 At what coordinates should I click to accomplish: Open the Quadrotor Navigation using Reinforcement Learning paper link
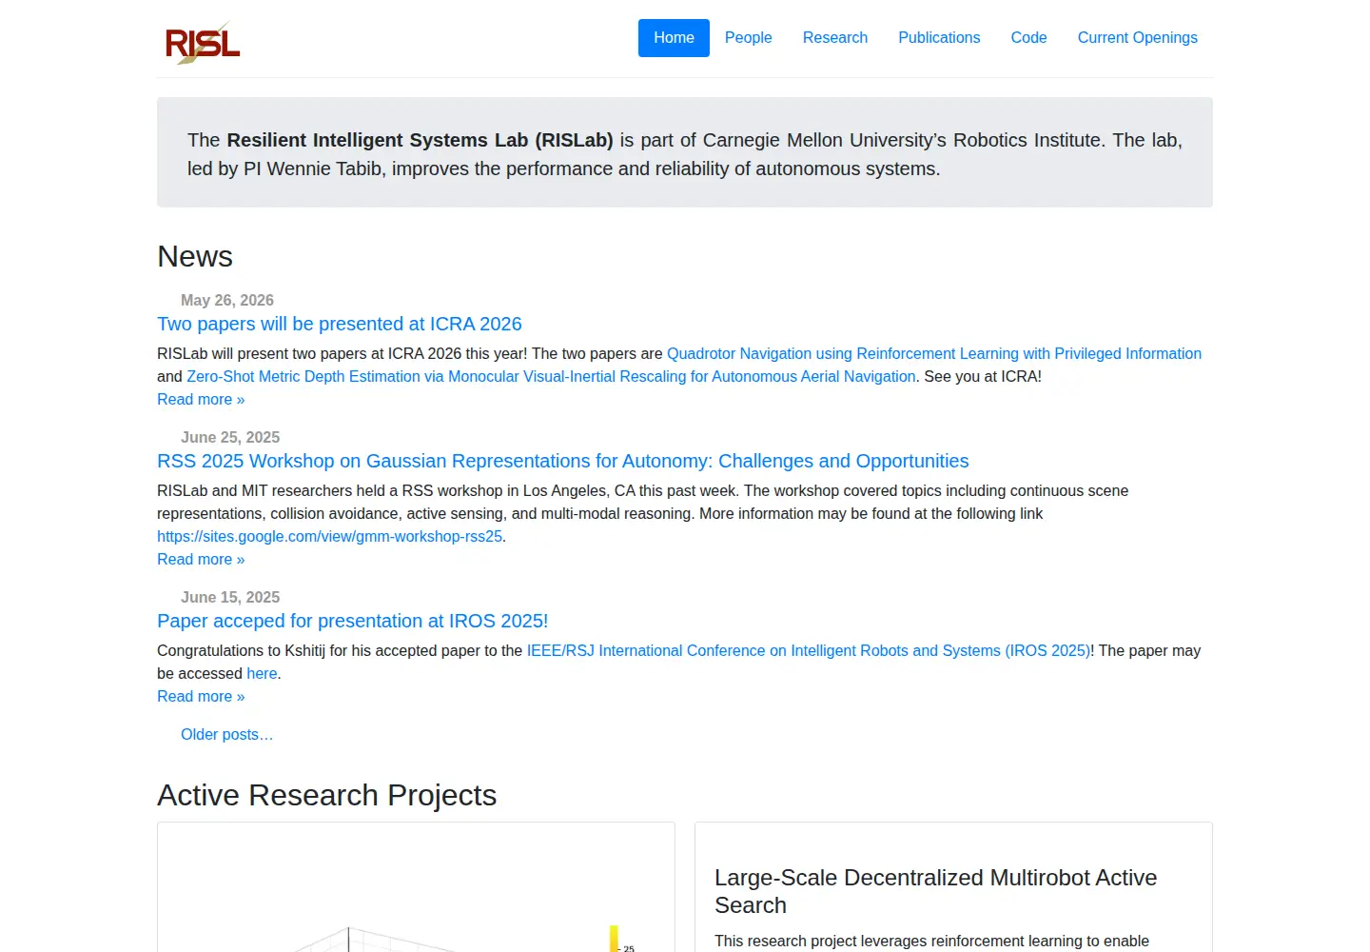point(934,353)
